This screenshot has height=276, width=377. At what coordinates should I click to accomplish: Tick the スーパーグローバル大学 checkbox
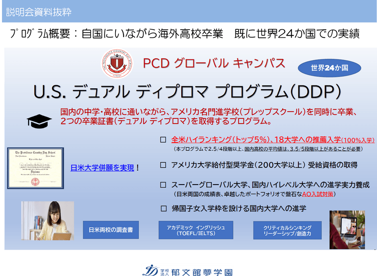point(163,185)
